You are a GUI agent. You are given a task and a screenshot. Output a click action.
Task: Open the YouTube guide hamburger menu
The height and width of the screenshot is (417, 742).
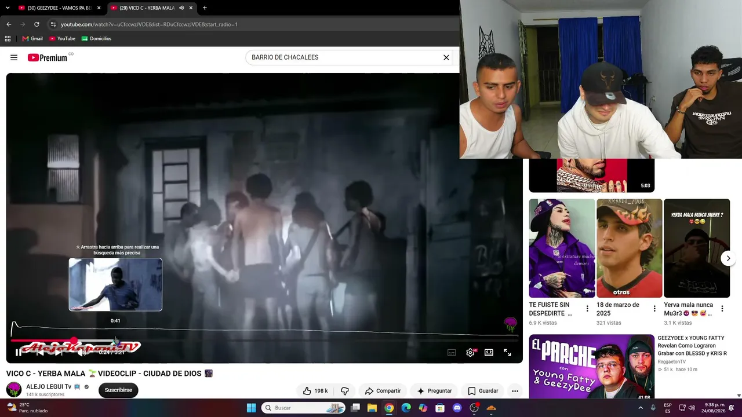[14, 57]
